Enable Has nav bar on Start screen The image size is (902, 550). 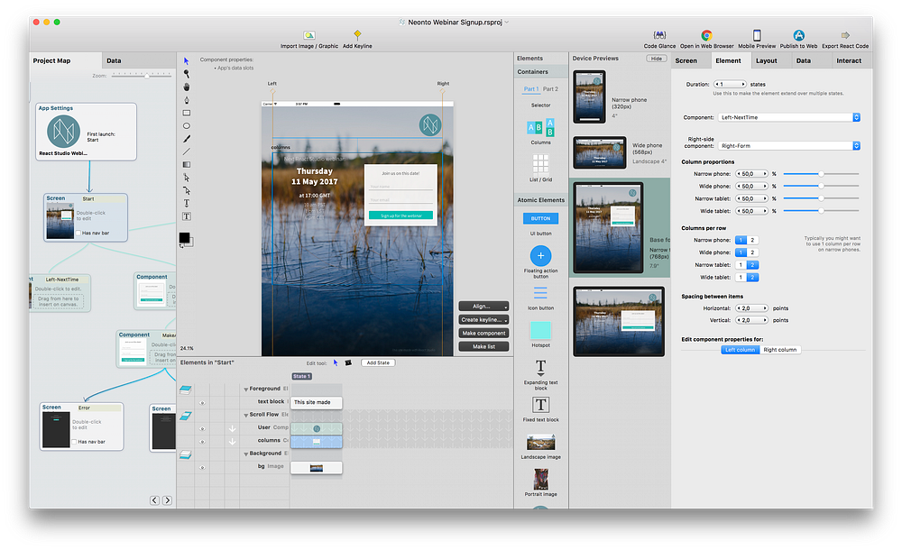(79, 233)
